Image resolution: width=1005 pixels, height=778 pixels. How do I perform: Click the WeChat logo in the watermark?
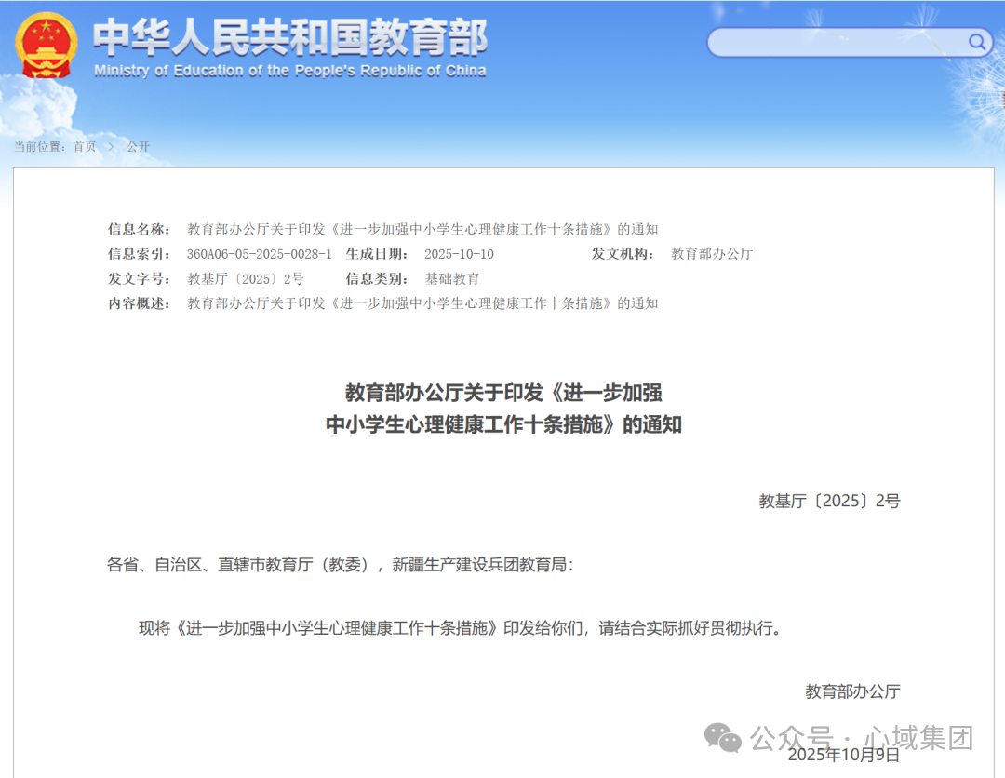(x=723, y=738)
